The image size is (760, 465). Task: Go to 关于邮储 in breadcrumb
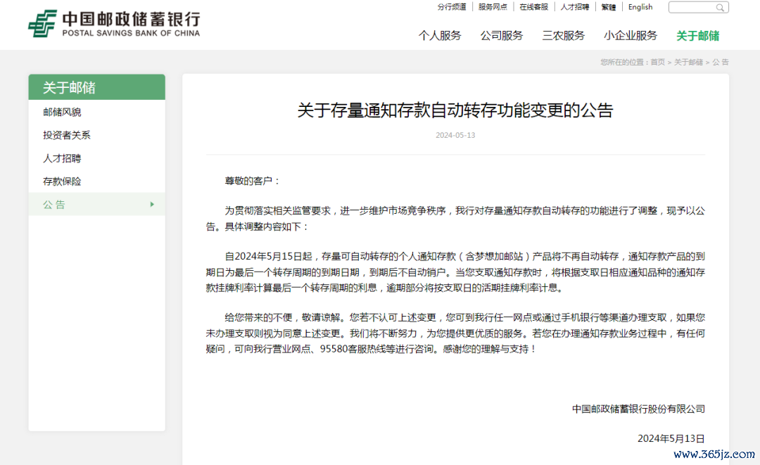[x=688, y=62]
